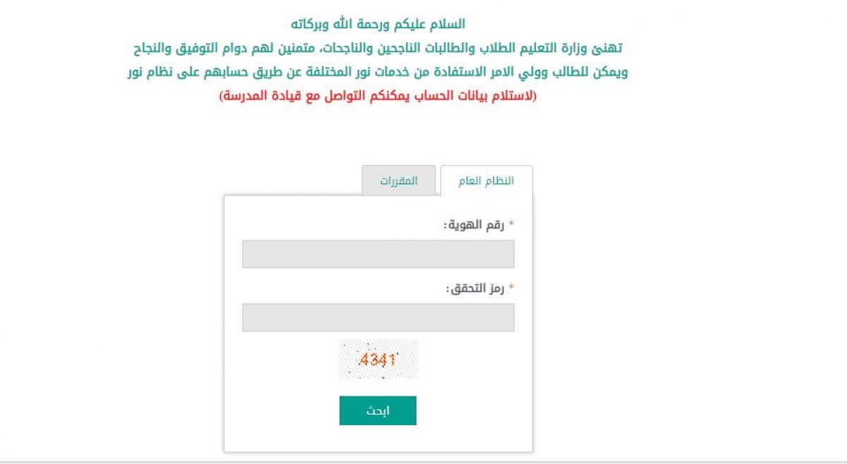This screenshot has width=847, height=464.
Task: Click the greeting السلام عليكم ورحمة الله وبركاته
Action: coord(378,25)
